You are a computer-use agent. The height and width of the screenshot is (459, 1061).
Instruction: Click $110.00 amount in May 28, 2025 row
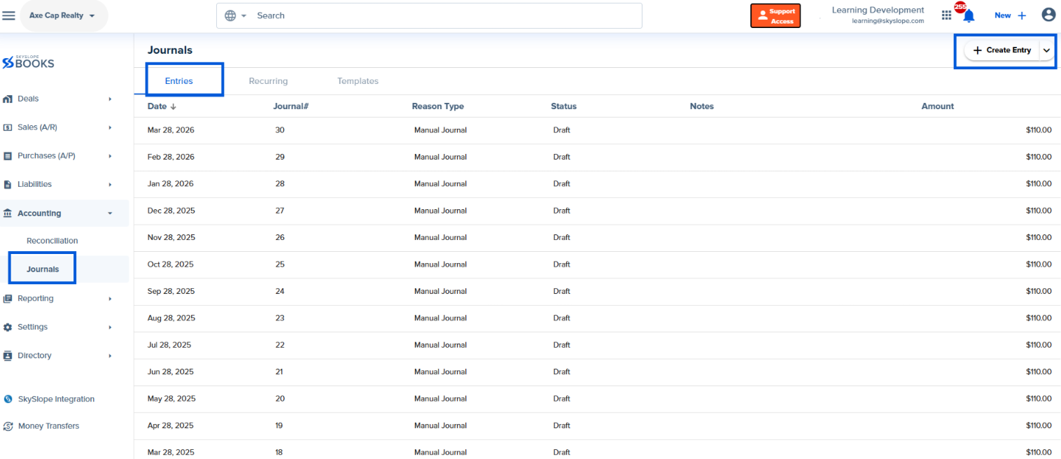click(1039, 399)
